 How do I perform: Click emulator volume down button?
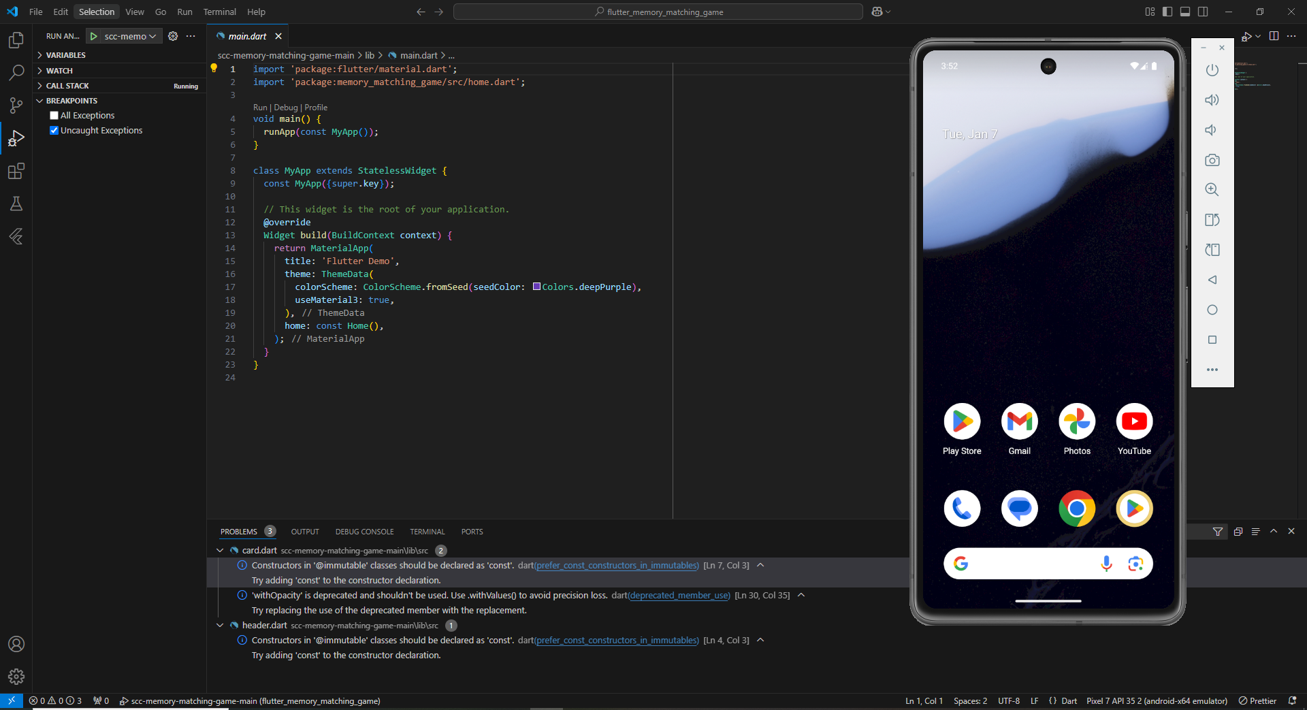[1212, 130]
